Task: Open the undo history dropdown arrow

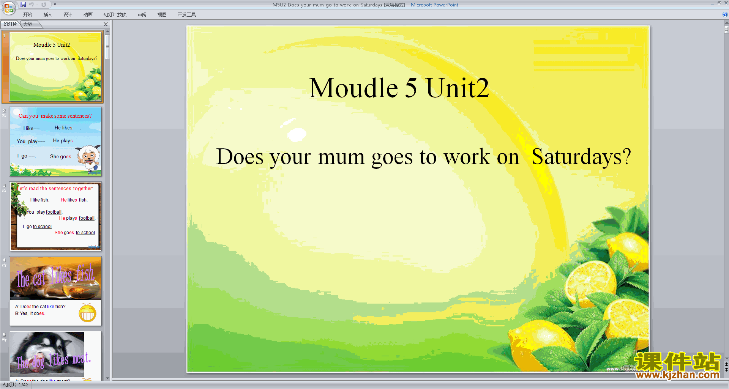Action: [x=37, y=5]
